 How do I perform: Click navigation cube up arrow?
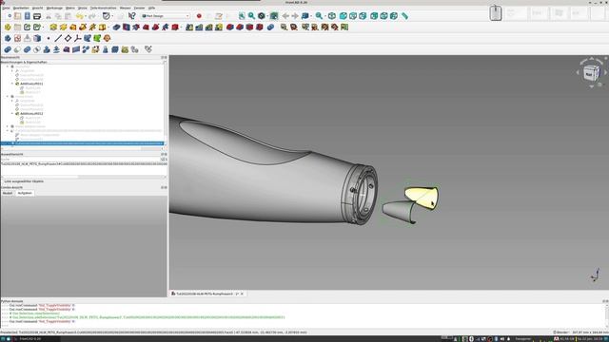point(592,59)
